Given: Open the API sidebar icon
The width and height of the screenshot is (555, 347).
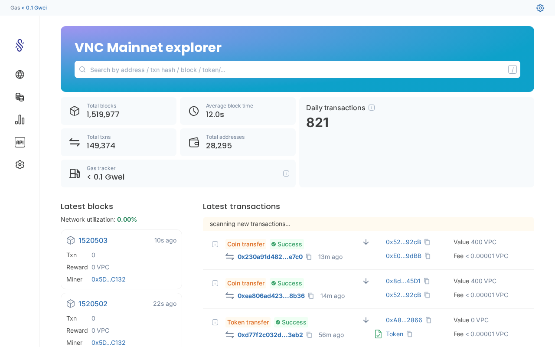Looking at the screenshot, I should [20, 142].
